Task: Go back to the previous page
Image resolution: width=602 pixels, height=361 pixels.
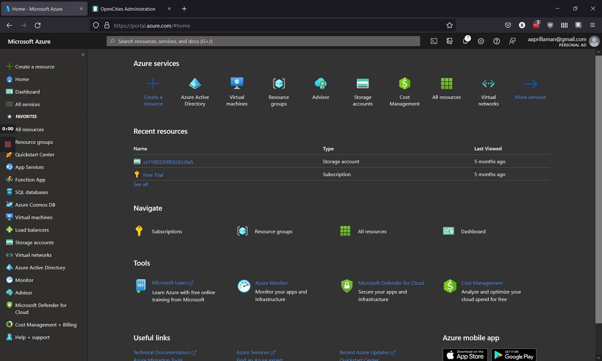Action: (x=9, y=25)
